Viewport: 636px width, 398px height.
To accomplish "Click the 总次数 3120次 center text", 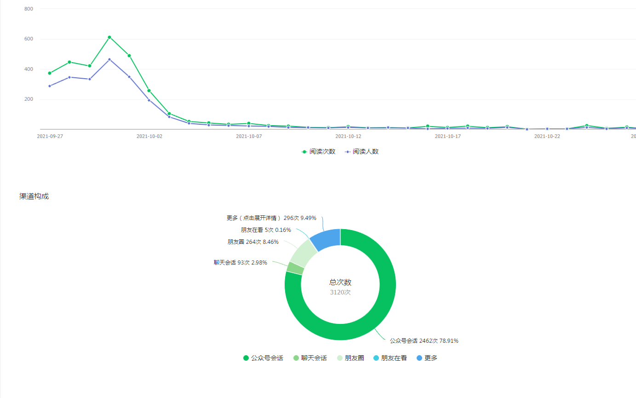I will pos(340,287).
